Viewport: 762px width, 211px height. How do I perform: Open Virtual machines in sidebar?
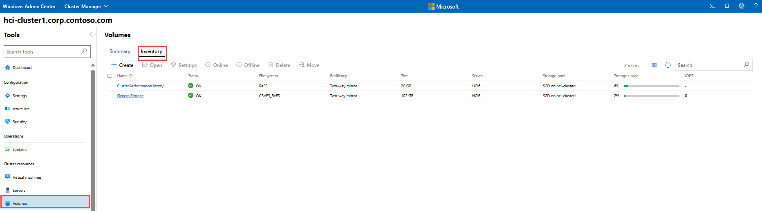[x=27, y=178]
